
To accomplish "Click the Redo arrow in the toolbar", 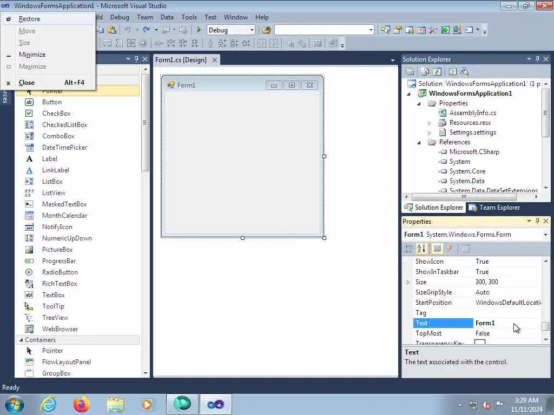I will (x=146, y=30).
